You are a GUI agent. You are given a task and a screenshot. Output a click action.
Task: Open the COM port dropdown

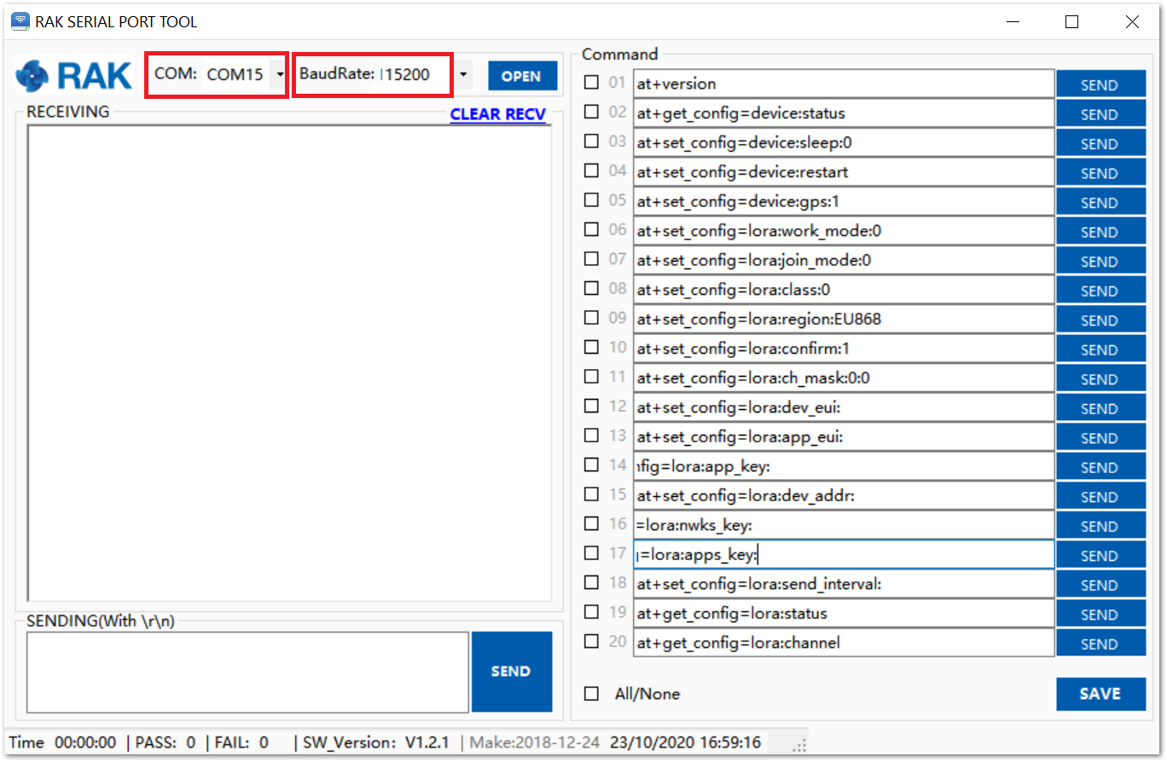(x=280, y=74)
